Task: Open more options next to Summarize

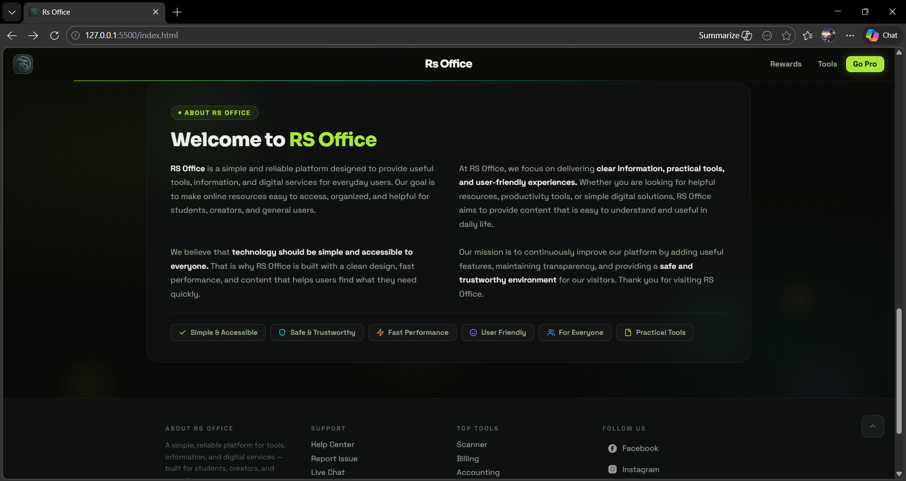Action: click(x=767, y=35)
